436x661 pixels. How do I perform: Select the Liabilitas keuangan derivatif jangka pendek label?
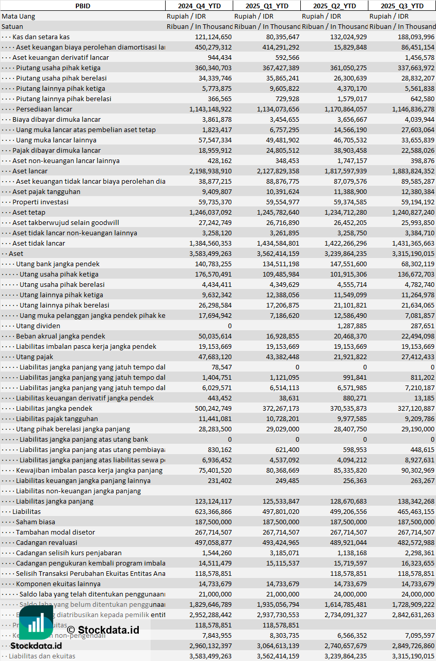(85, 398)
